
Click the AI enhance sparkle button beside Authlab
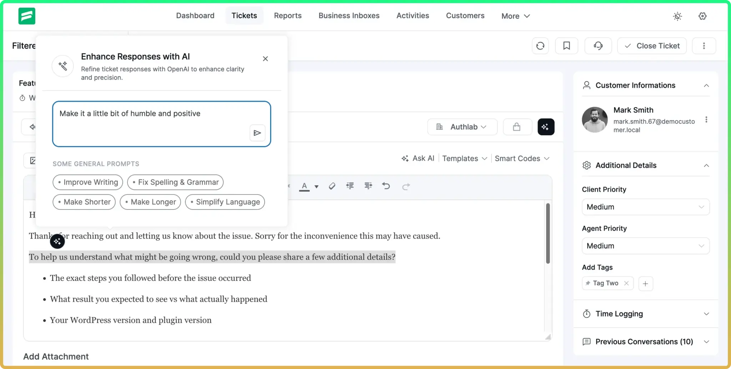point(546,127)
